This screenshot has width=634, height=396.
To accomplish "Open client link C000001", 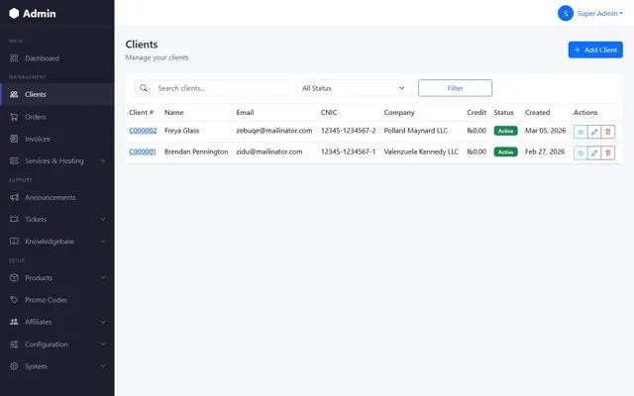I will pyautogui.click(x=143, y=151).
